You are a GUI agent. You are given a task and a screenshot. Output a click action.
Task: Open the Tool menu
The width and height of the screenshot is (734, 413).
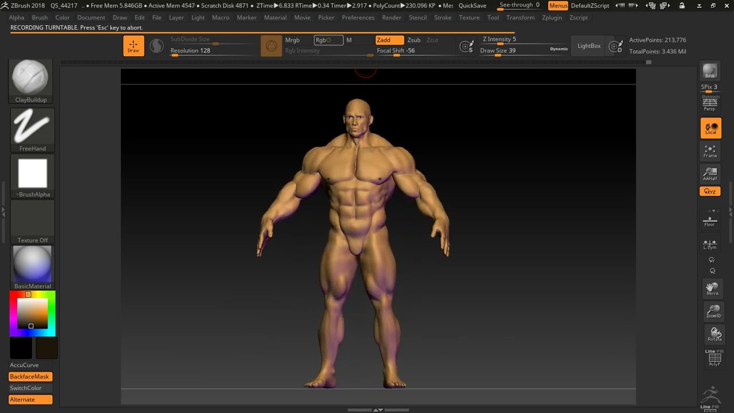[x=493, y=18]
